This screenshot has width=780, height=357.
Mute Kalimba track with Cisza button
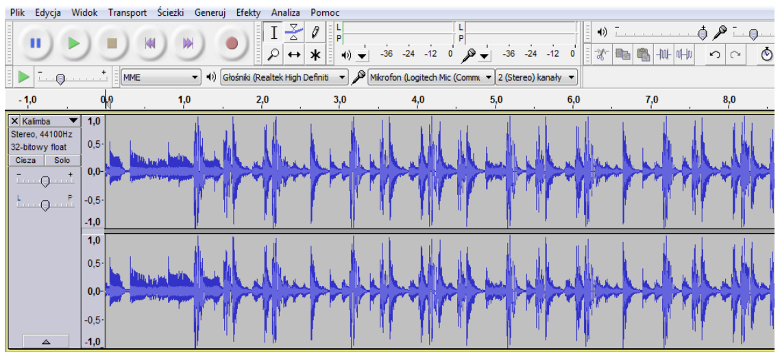pyautogui.click(x=26, y=160)
